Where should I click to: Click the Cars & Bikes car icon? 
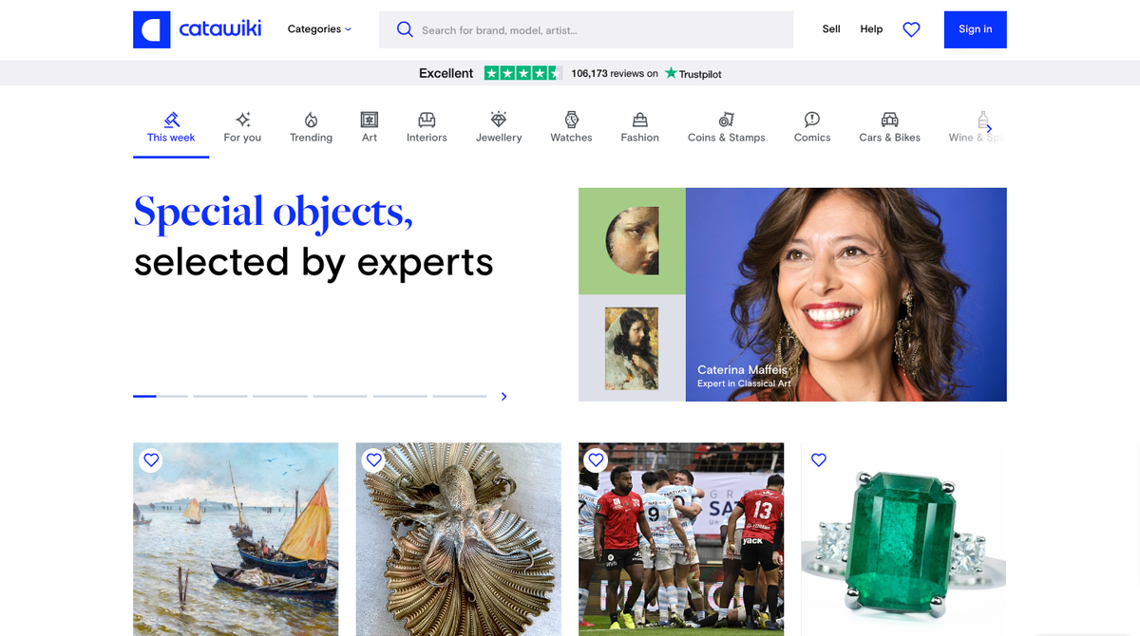pos(890,120)
